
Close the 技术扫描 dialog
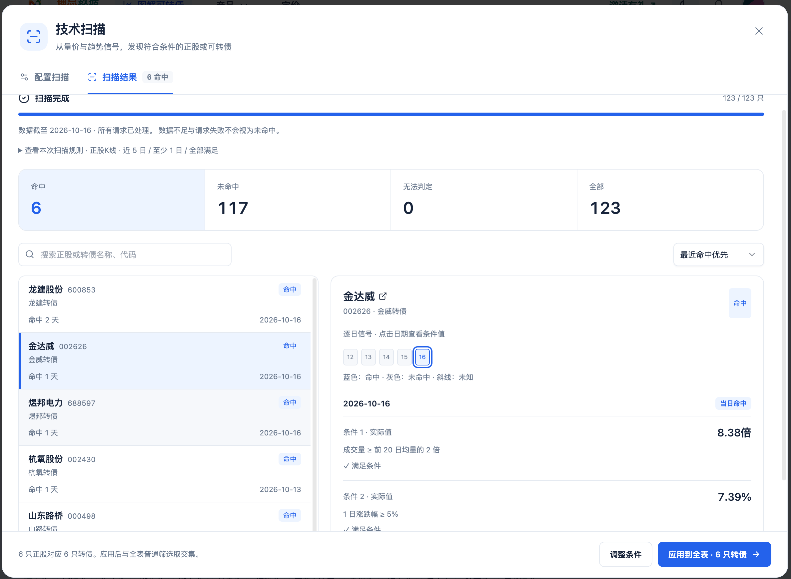click(759, 31)
